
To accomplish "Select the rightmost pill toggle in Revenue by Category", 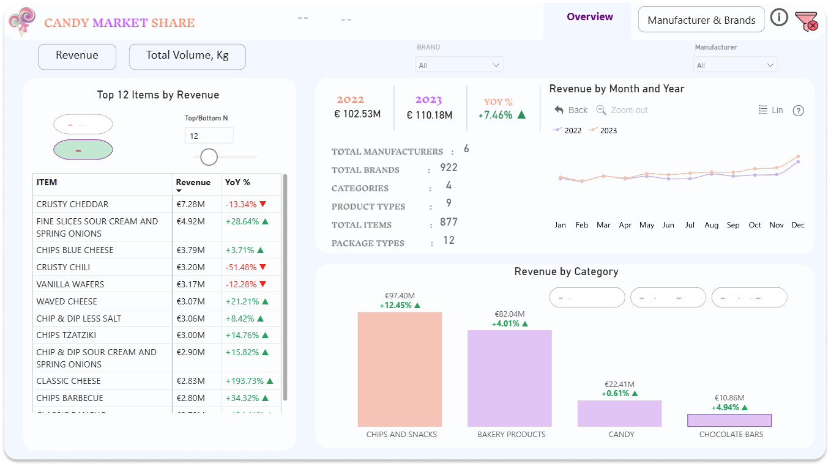I will tap(749, 298).
